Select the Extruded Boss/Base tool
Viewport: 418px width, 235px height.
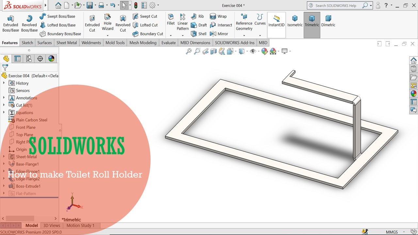click(x=10, y=23)
